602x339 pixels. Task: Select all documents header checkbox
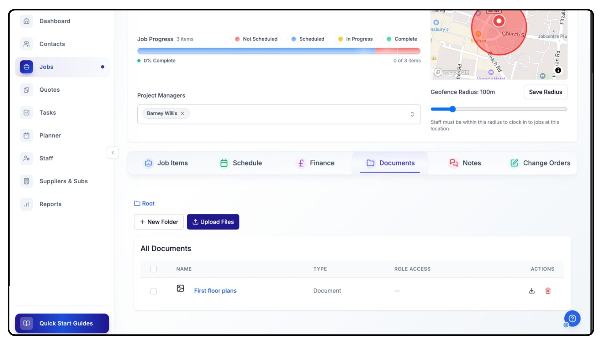(x=153, y=269)
